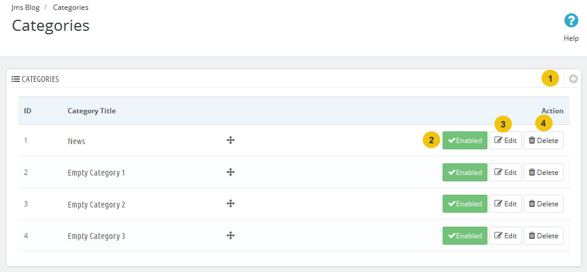Click the list icon beside CATEGORIES header
Screen dimensions: 587x272
pos(16,79)
